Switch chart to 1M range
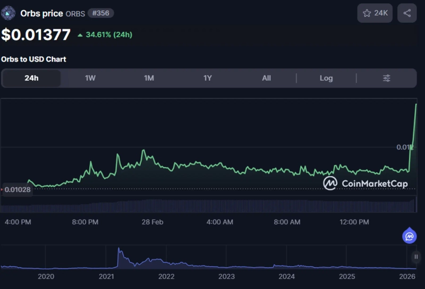Screen dimensions: 425x289 149,78
